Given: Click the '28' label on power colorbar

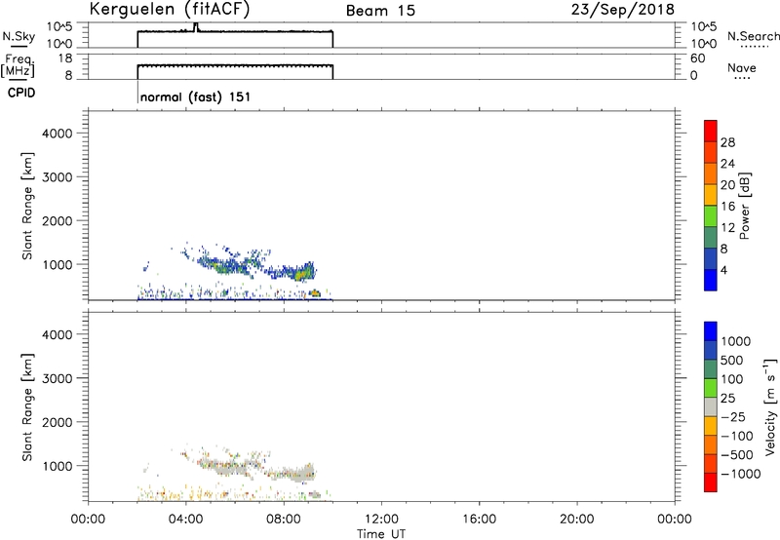Looking at the screenshot, I should coord(727,142).
